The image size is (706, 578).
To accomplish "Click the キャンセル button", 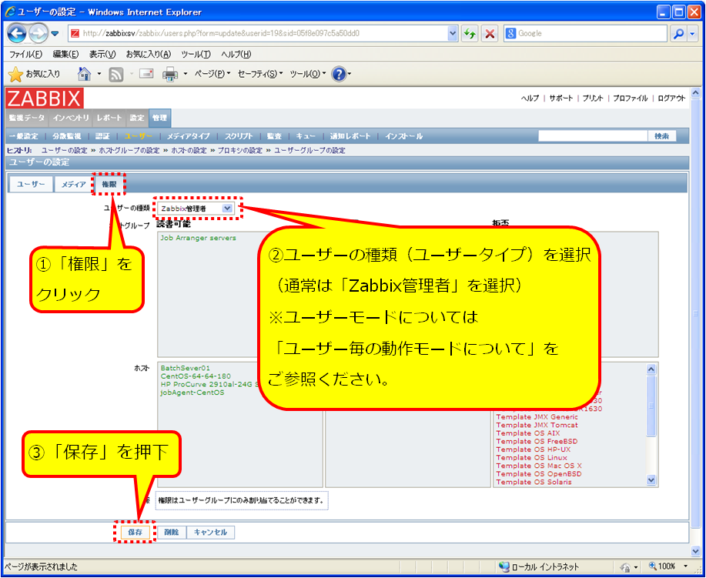I will point(210,532).
